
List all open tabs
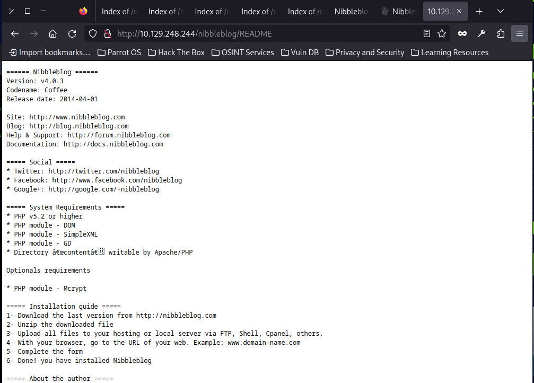tap(500, 11)
